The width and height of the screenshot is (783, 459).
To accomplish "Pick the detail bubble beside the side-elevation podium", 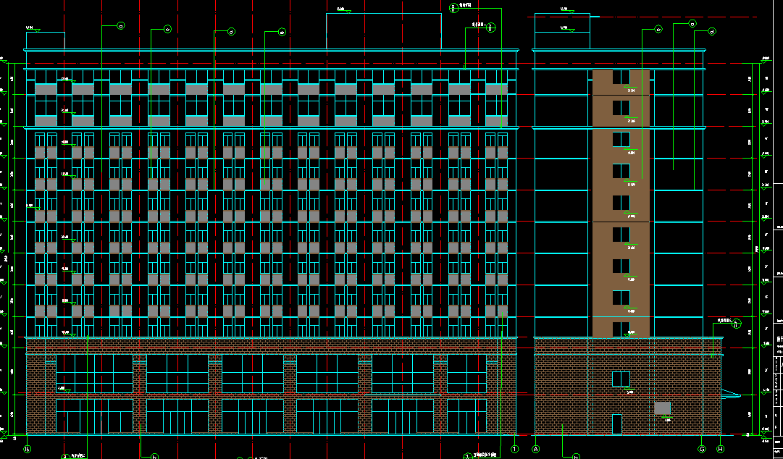I will (737, 324).
